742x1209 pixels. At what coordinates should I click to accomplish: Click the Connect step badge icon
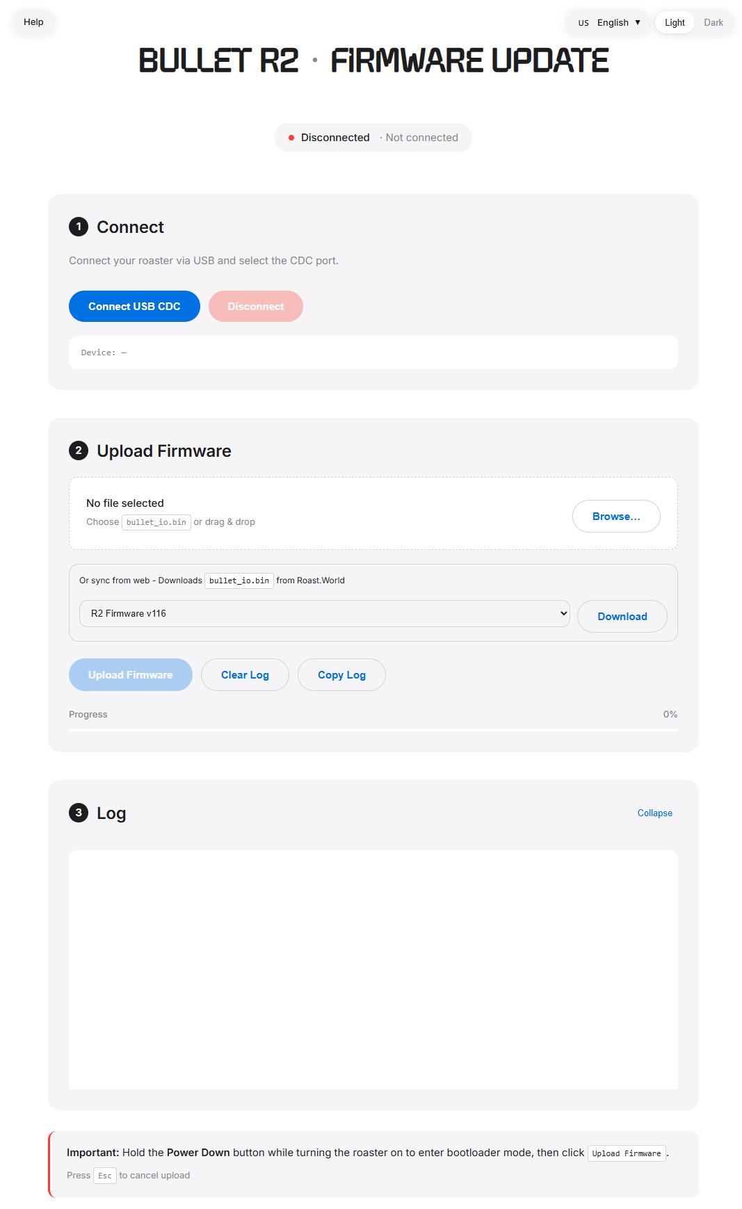79,227
